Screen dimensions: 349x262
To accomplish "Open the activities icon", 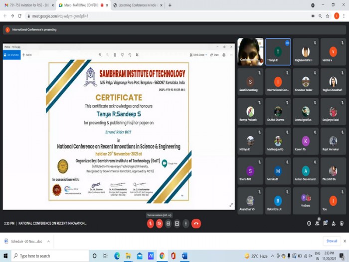I will [x=334, y=224].
